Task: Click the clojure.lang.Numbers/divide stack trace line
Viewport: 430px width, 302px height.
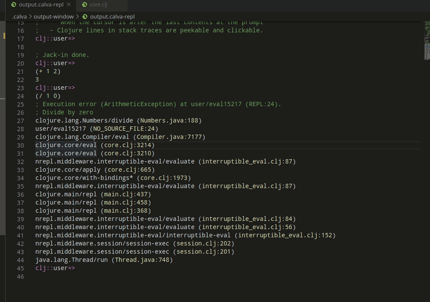Action: (118, 120)
